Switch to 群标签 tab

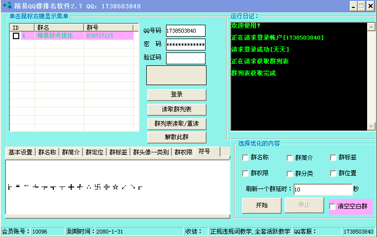(118, 152)
